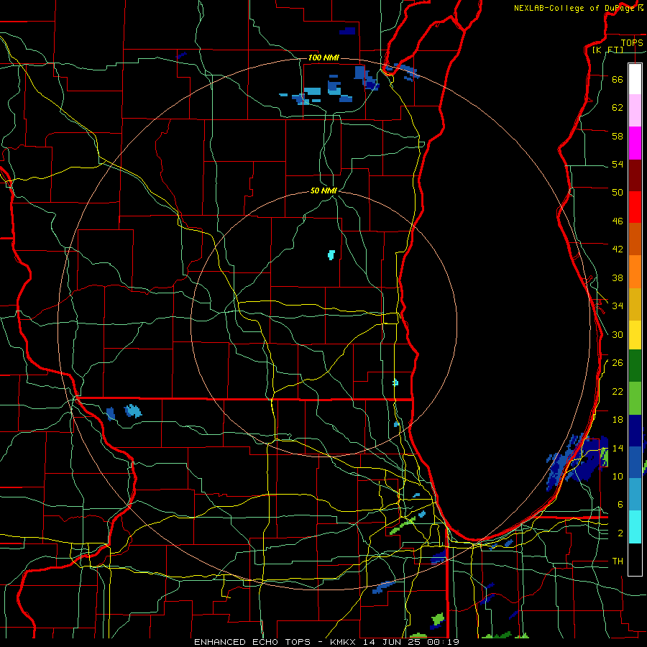647x647 pixels.
Task: Click the large blue echo on the eastern lakeshore
Action: [576, 460]
